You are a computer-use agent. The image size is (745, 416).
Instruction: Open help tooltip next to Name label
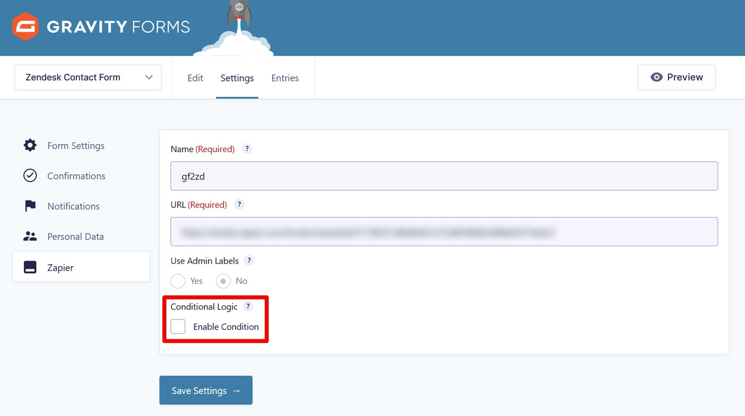pos(247,148)
